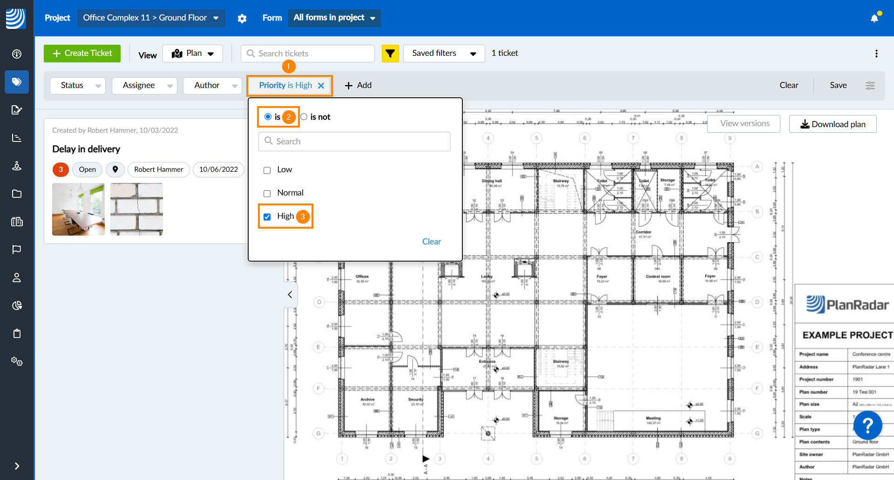Check the Low priority checkbox
894x480 pixels.
(267, 170)
